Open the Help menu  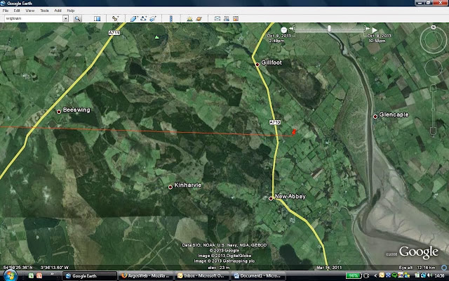[x=70, y=11]
